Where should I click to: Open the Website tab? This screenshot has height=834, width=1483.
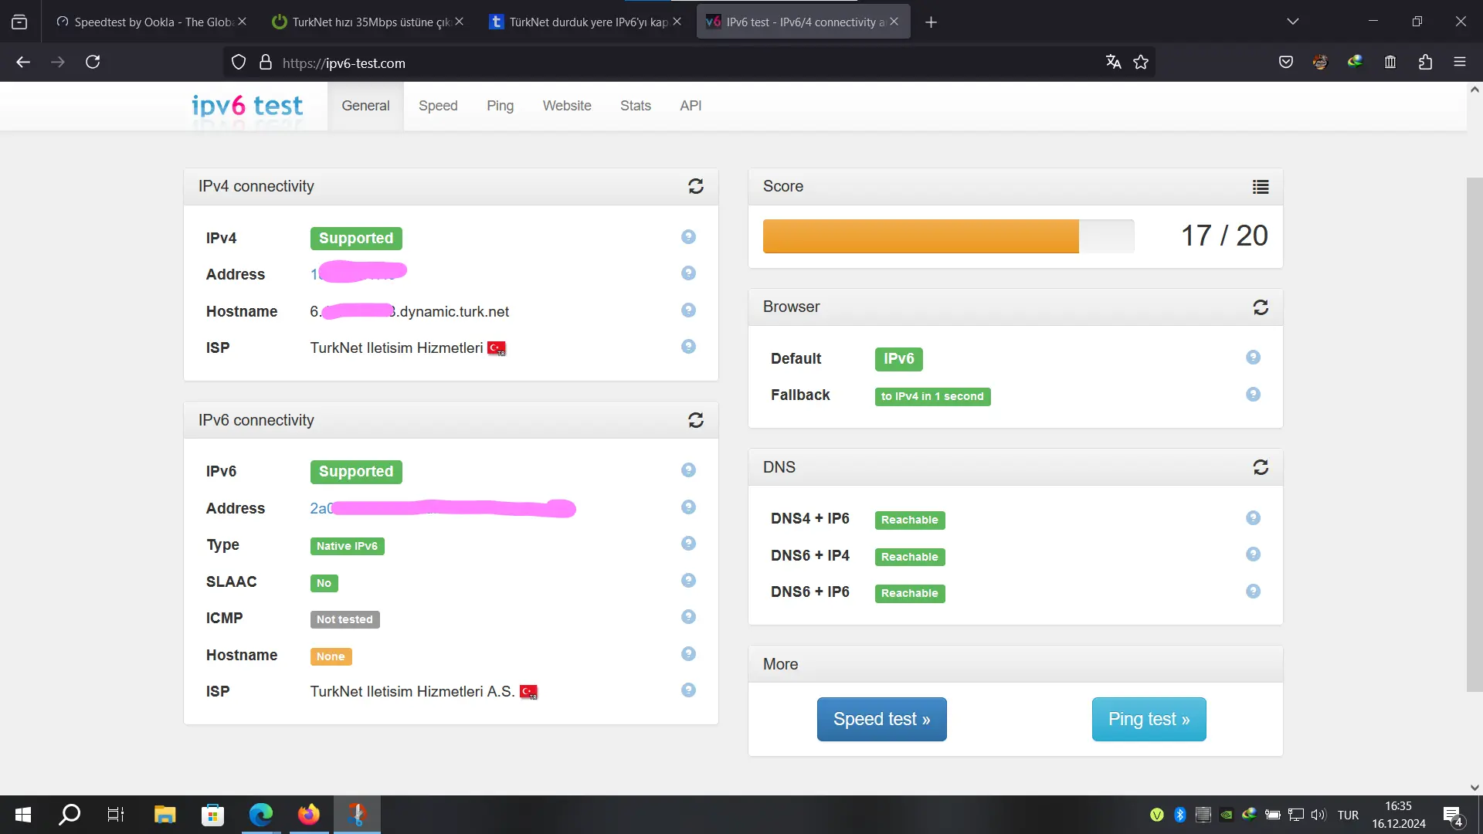coord(566,106)
